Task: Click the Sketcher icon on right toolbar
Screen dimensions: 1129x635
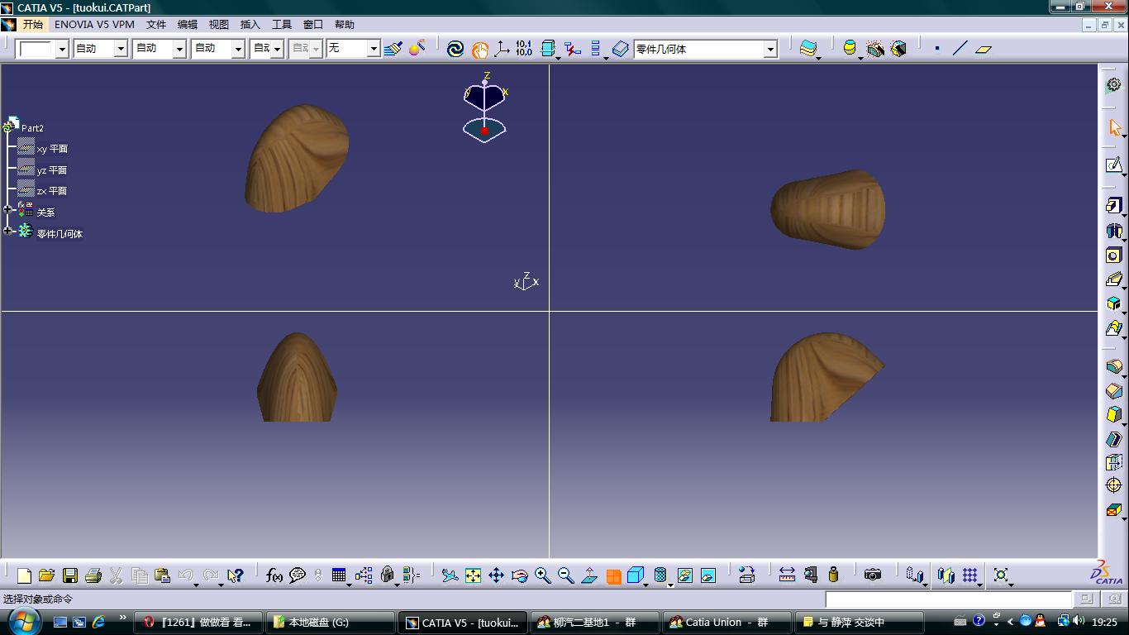Action: tap(1114, 165)
